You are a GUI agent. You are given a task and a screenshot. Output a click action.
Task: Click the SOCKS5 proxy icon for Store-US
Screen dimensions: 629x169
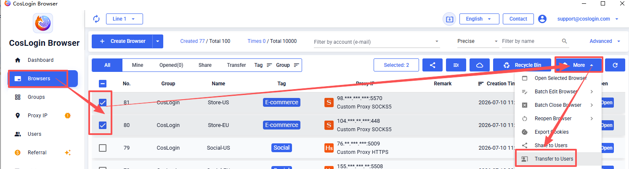[x=329, y=102]
